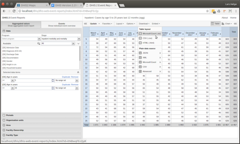Click Remove for second Age in years
The image size is (240, 144).
coord(75,84)
